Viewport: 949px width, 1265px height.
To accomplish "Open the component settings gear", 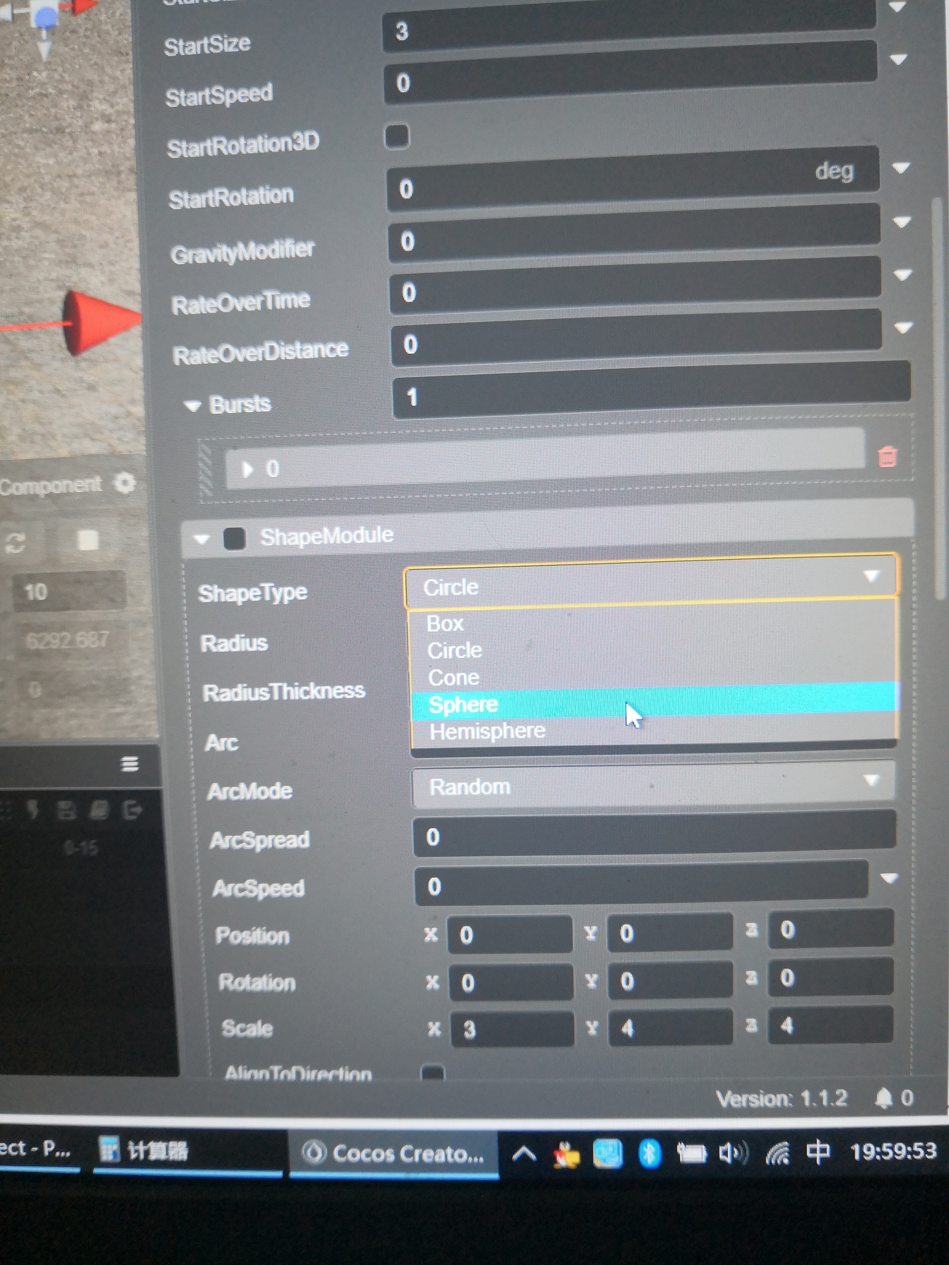I will click(125, 483).
